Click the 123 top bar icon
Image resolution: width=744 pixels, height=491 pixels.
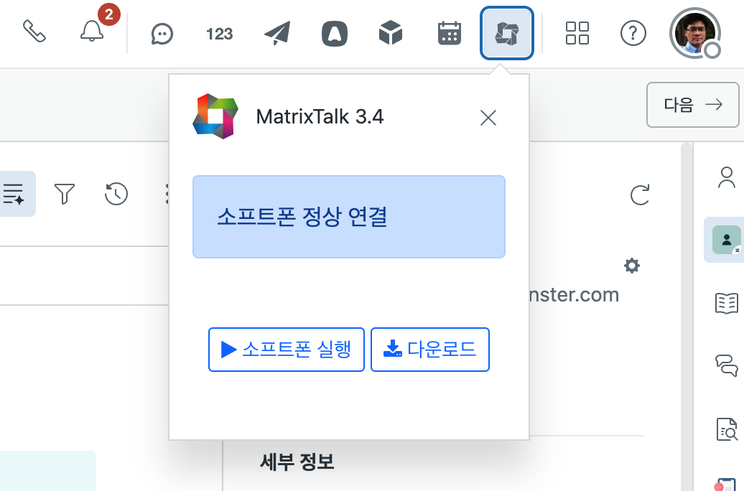coord(219,33)
